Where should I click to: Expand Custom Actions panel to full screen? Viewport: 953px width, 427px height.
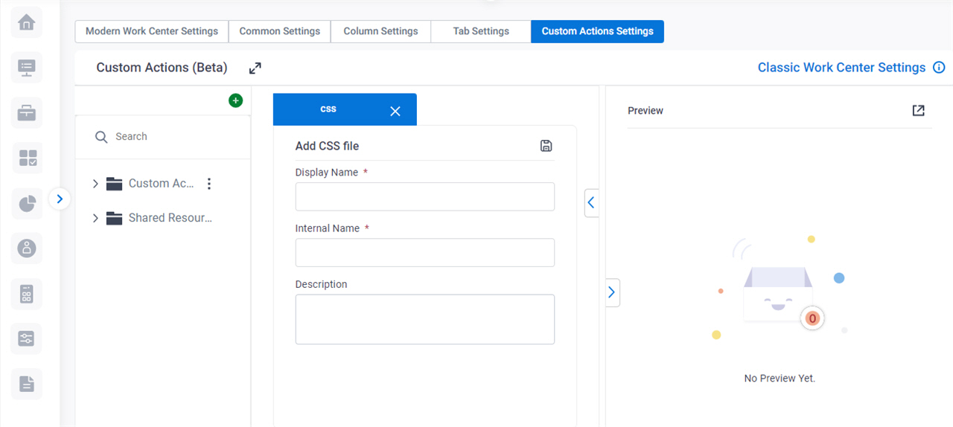coord(255,68)
